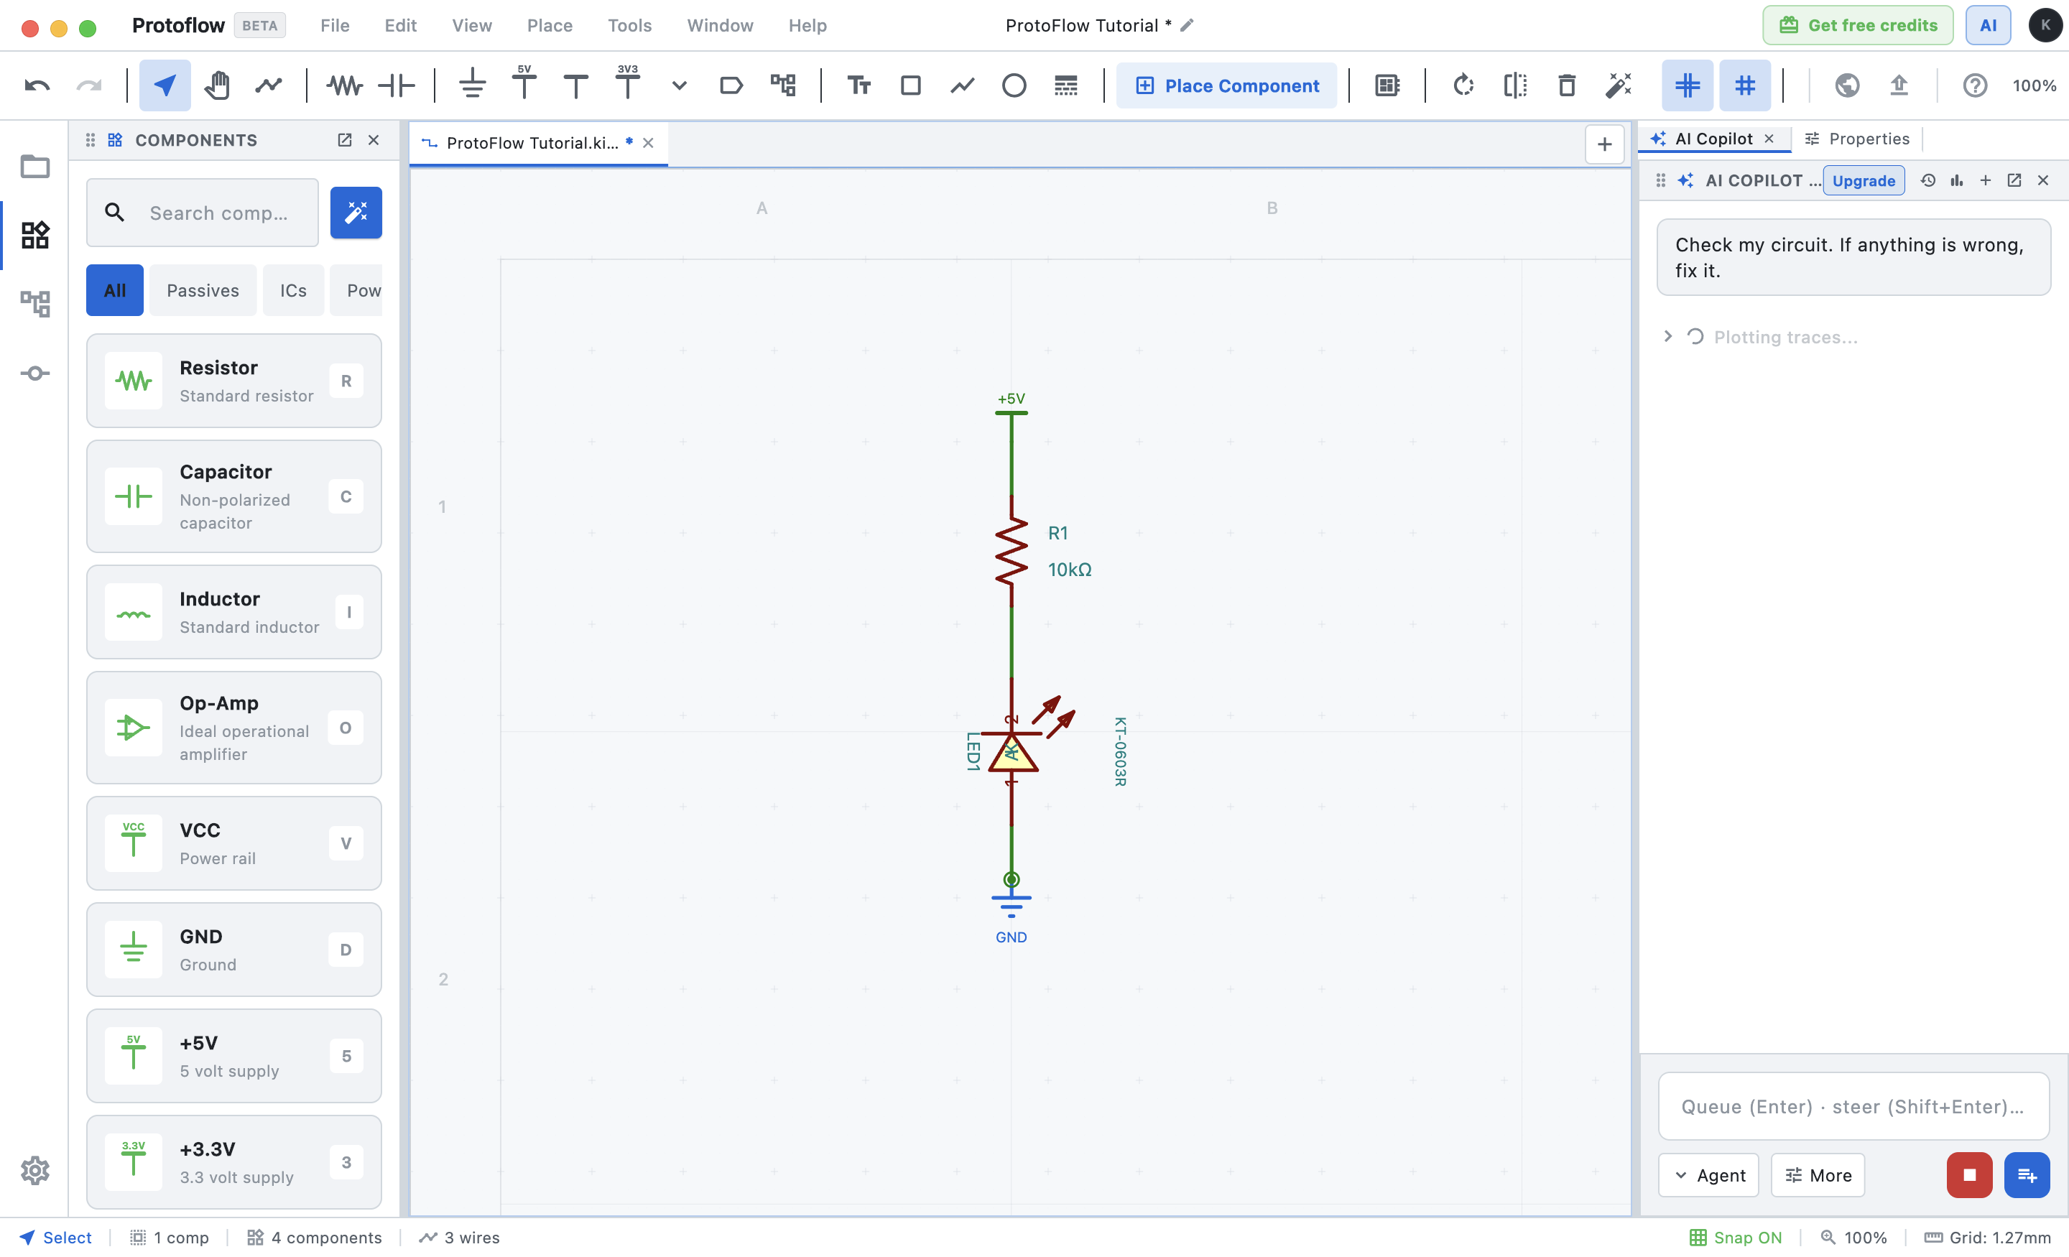The image size is (2069, 1257).
Task: Open the settings gear in sidebar
Action: [x=35, y=1171]
